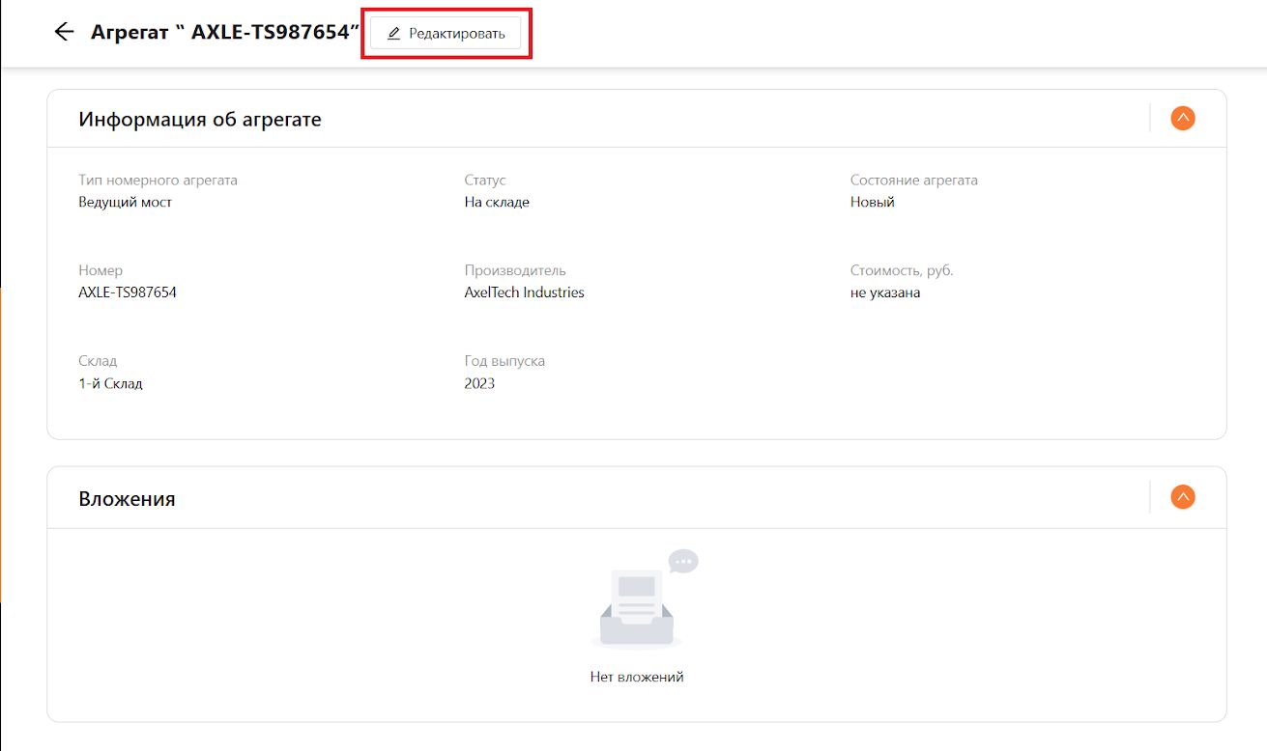Click the status value На складе
The width and height of the screenshot is (1267, 751).
click(x=497, y=202)
